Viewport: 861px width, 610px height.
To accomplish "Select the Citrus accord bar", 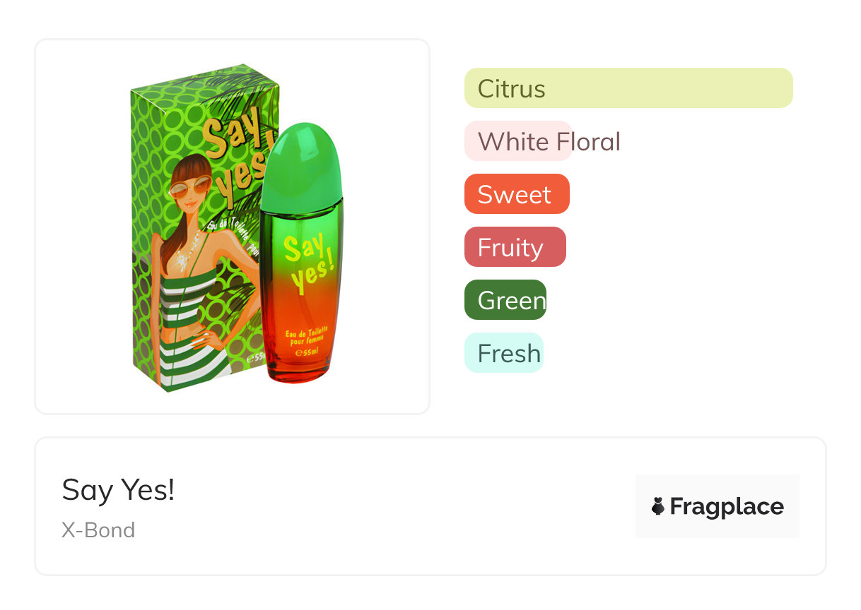I will [x=628, y=88].
